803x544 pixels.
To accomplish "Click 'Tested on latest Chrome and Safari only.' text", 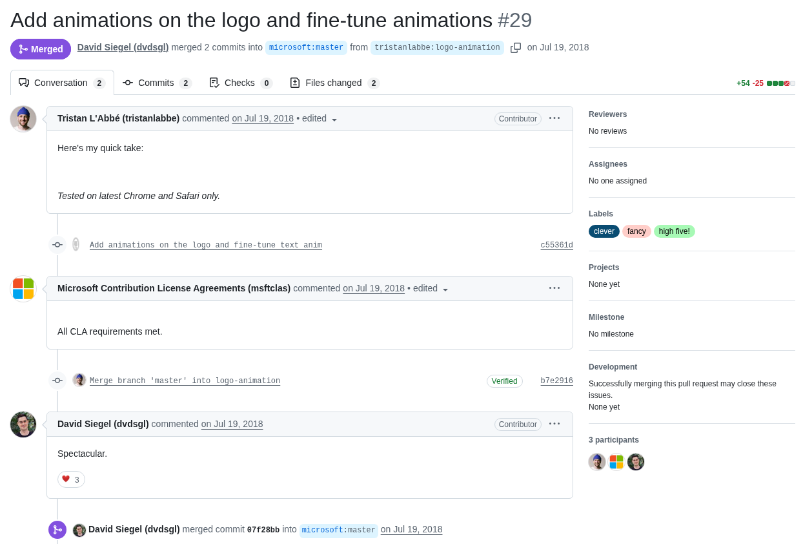I will point(139,196).
